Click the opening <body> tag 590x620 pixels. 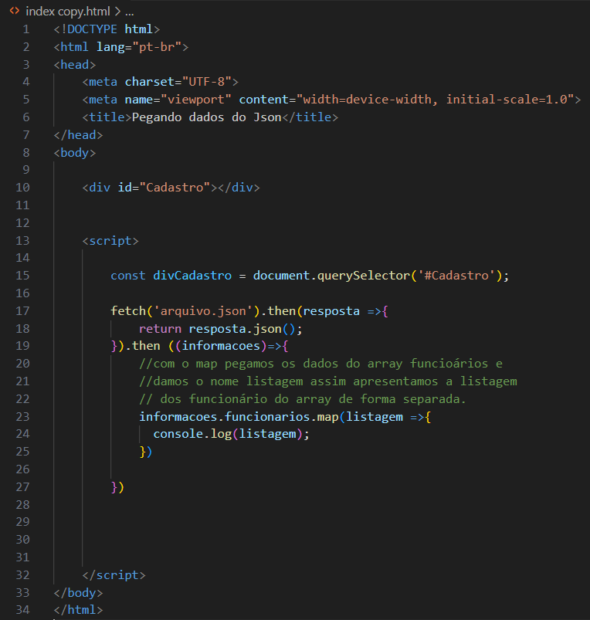[75, 153]
